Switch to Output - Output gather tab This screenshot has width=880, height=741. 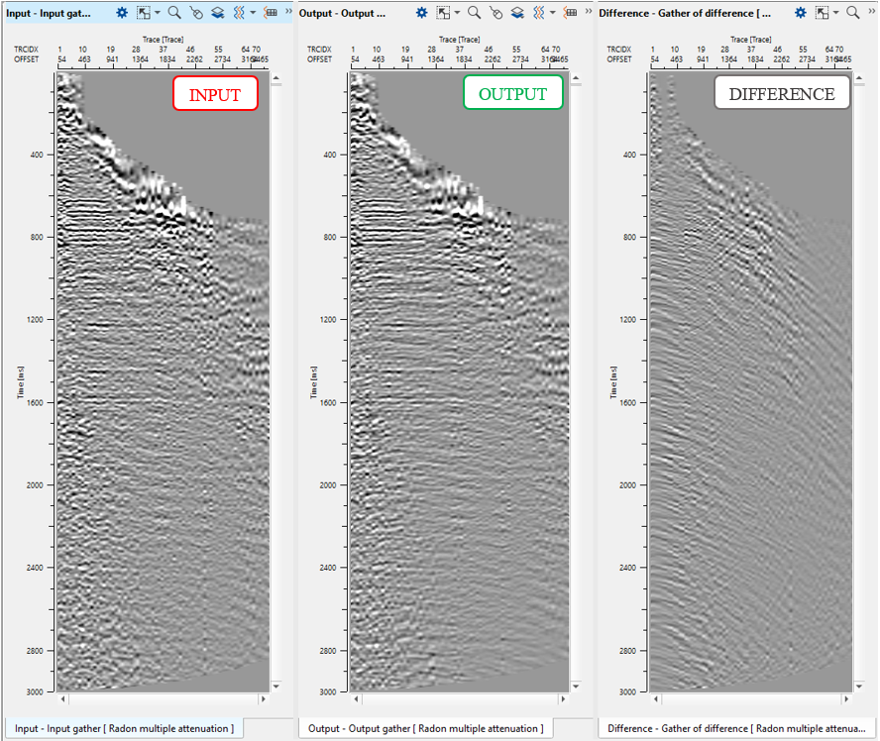425,729
